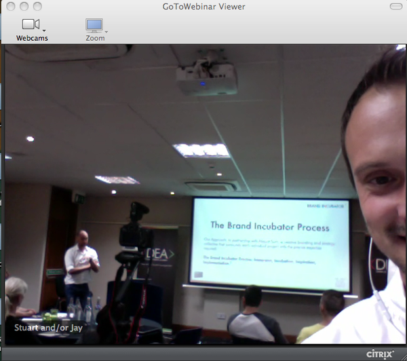The height and width of the screenshot is (361, 407).
Task: Click the Zoom toolbar label
Action: (95, 38)
